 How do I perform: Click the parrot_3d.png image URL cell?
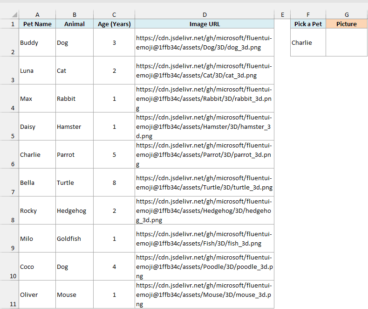click(204, 154)
